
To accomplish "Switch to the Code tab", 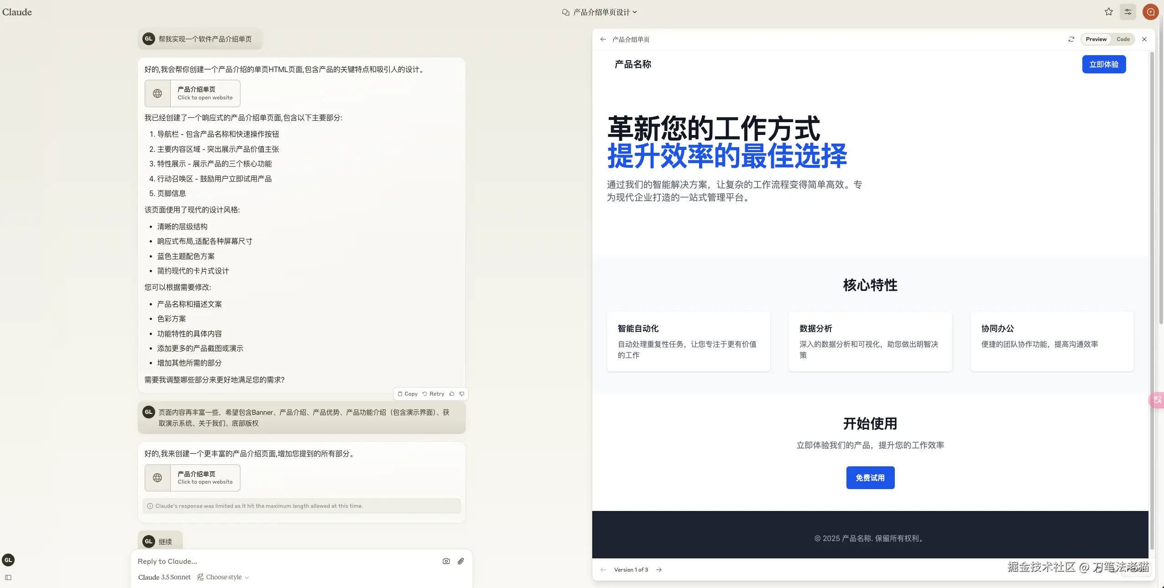I will tap(1123, 39).
